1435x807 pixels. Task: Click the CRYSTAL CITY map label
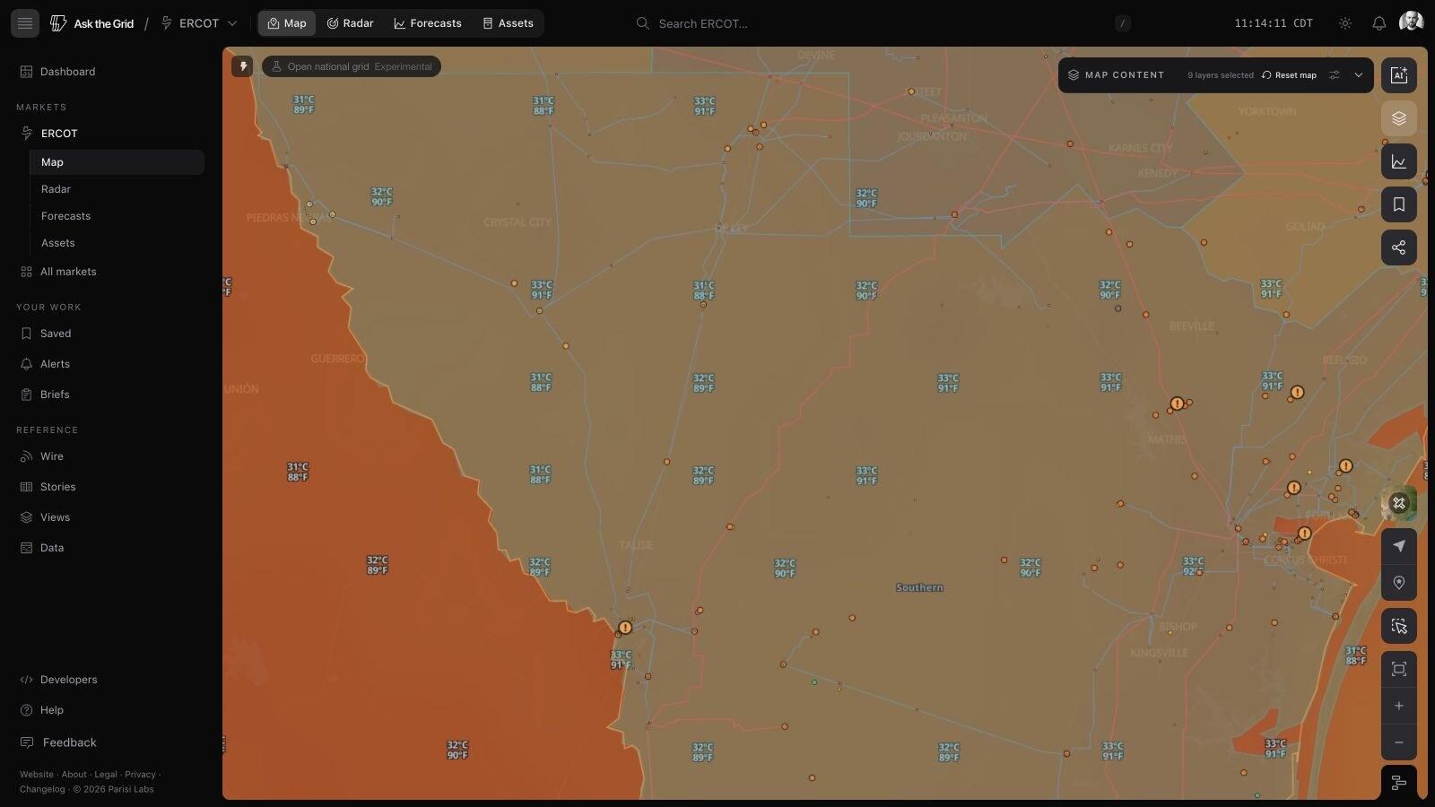click(x=517, y=222)
